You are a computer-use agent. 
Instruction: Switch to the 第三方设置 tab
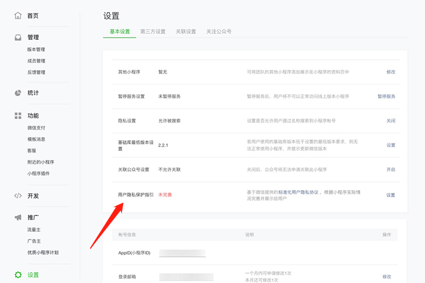[x=153, y=31]
